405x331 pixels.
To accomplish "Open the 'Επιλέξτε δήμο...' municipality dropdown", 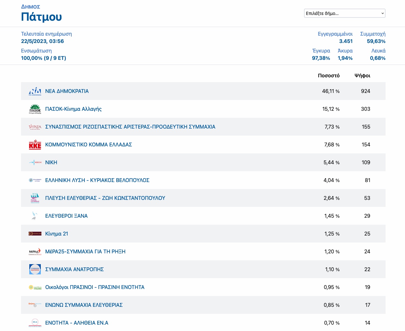I will pyautogui.click(x=345, y=13).
